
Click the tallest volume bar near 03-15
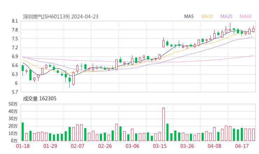click(x=163, y=124)
